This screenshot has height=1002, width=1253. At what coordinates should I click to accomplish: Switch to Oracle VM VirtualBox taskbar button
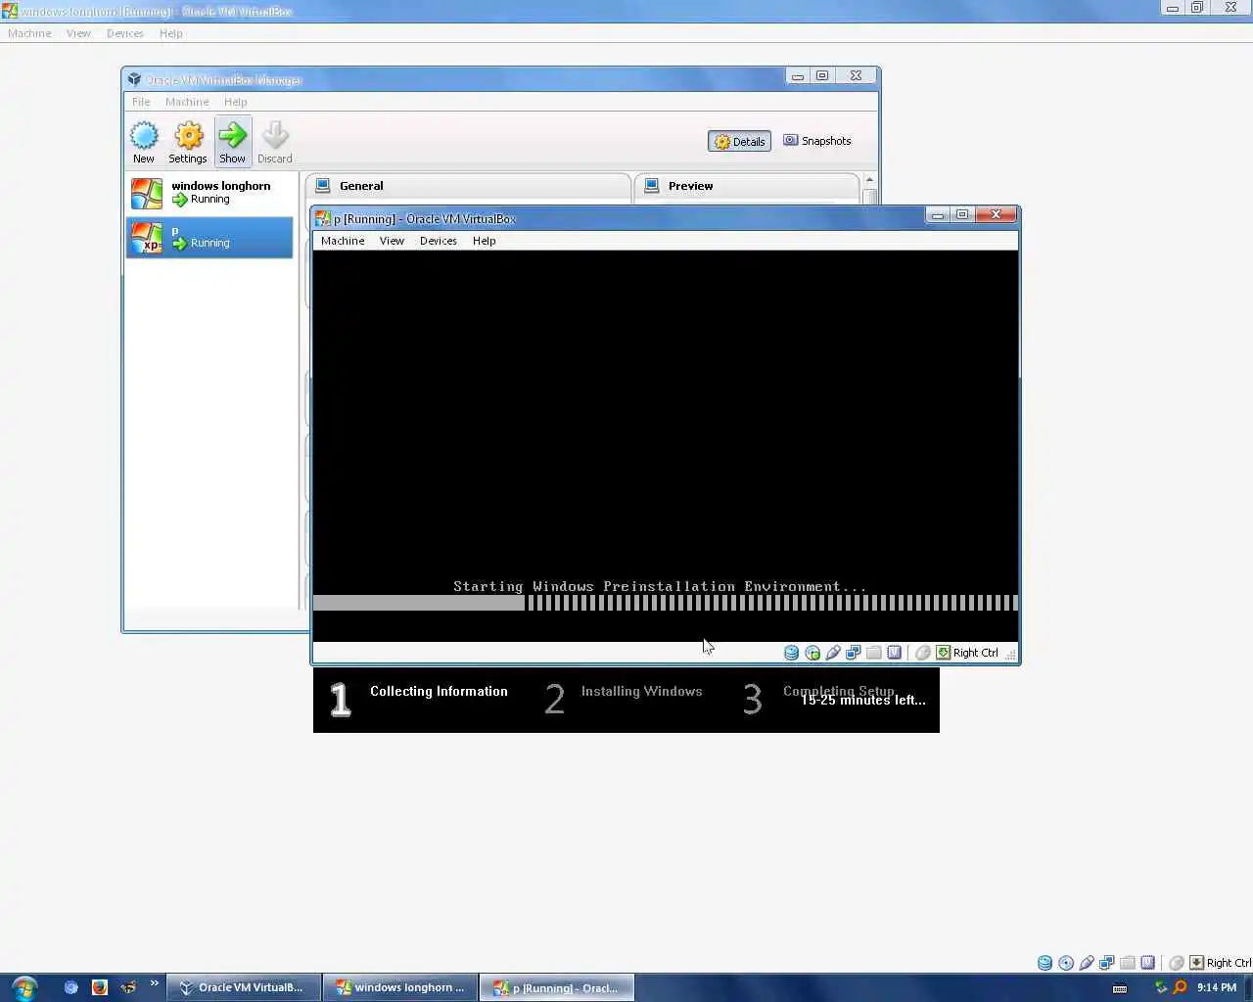coord(243,987)
